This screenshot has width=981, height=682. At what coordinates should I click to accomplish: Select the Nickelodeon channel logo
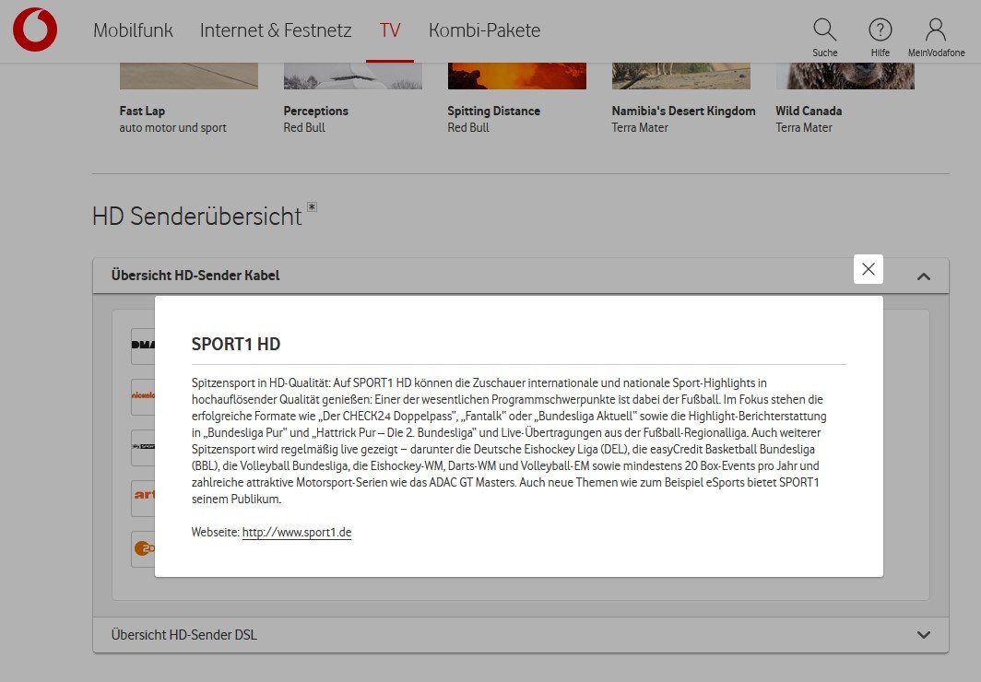[143, 396]
